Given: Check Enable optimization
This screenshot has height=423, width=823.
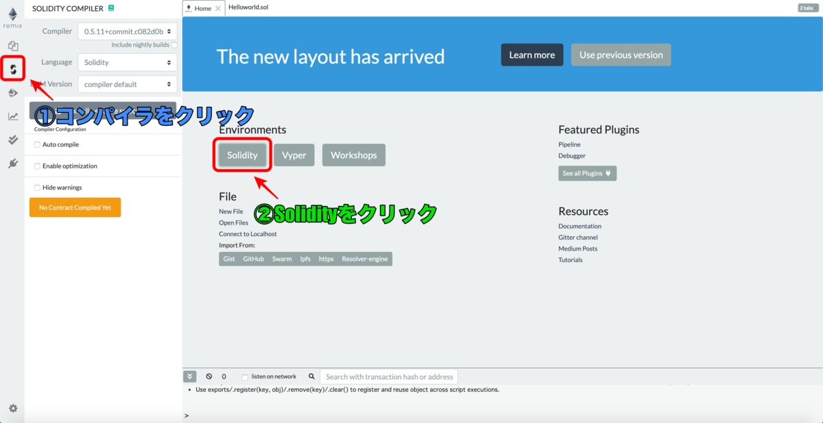Looking at the screenshot, I should pyautogui.click(x=37, y=166).
